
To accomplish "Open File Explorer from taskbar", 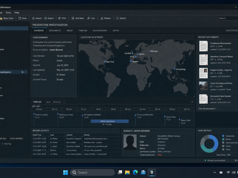I will (127, 172).
